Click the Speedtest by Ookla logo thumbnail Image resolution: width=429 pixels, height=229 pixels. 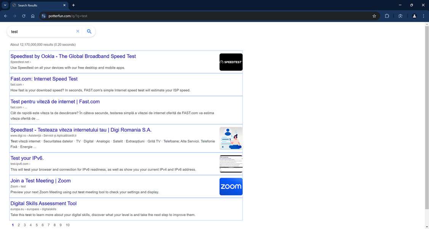point(231,62)
